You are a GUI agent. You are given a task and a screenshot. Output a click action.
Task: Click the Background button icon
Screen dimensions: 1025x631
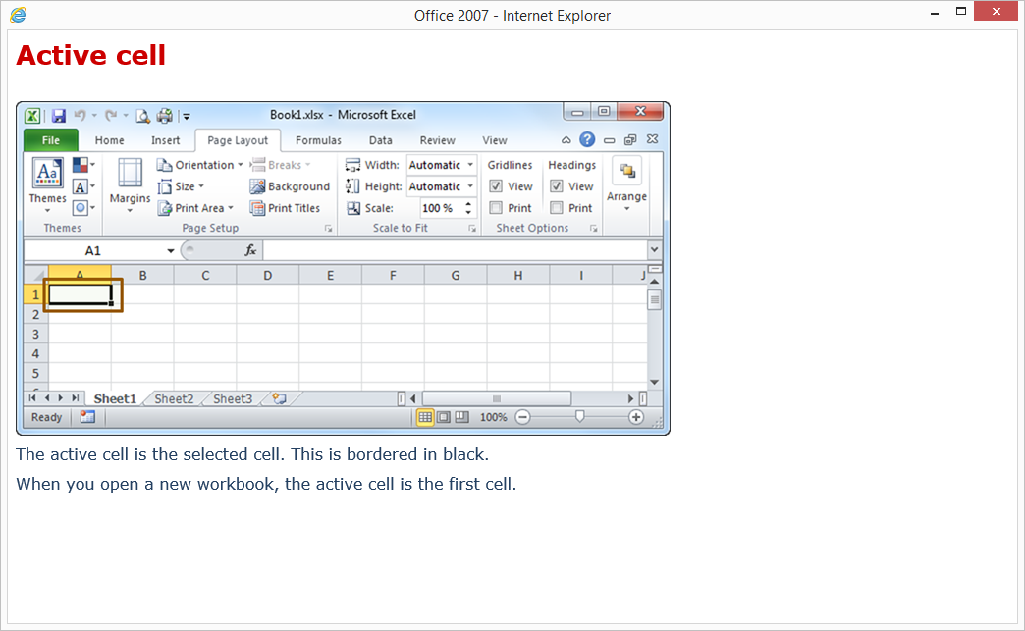[x=257, y=186]
